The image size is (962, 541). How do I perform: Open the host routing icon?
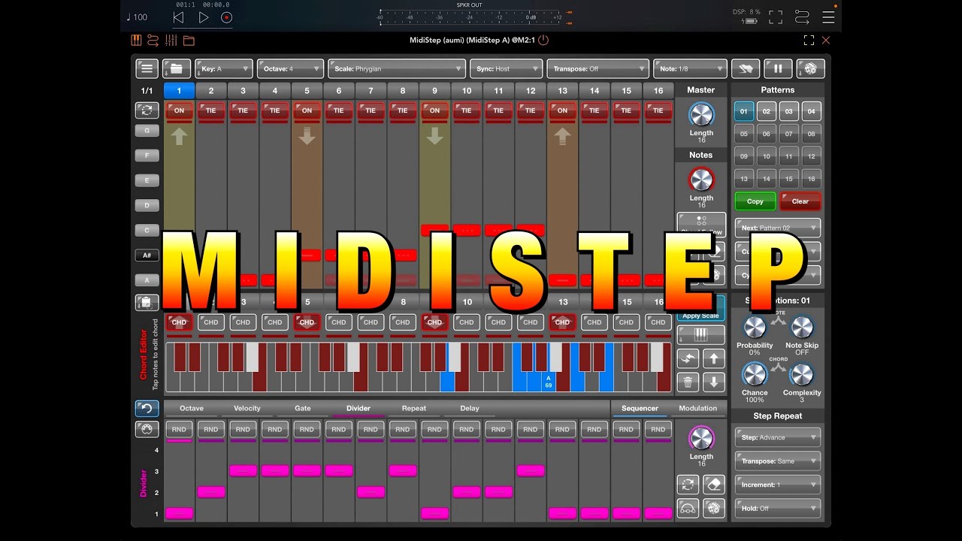tap(153, 40)
